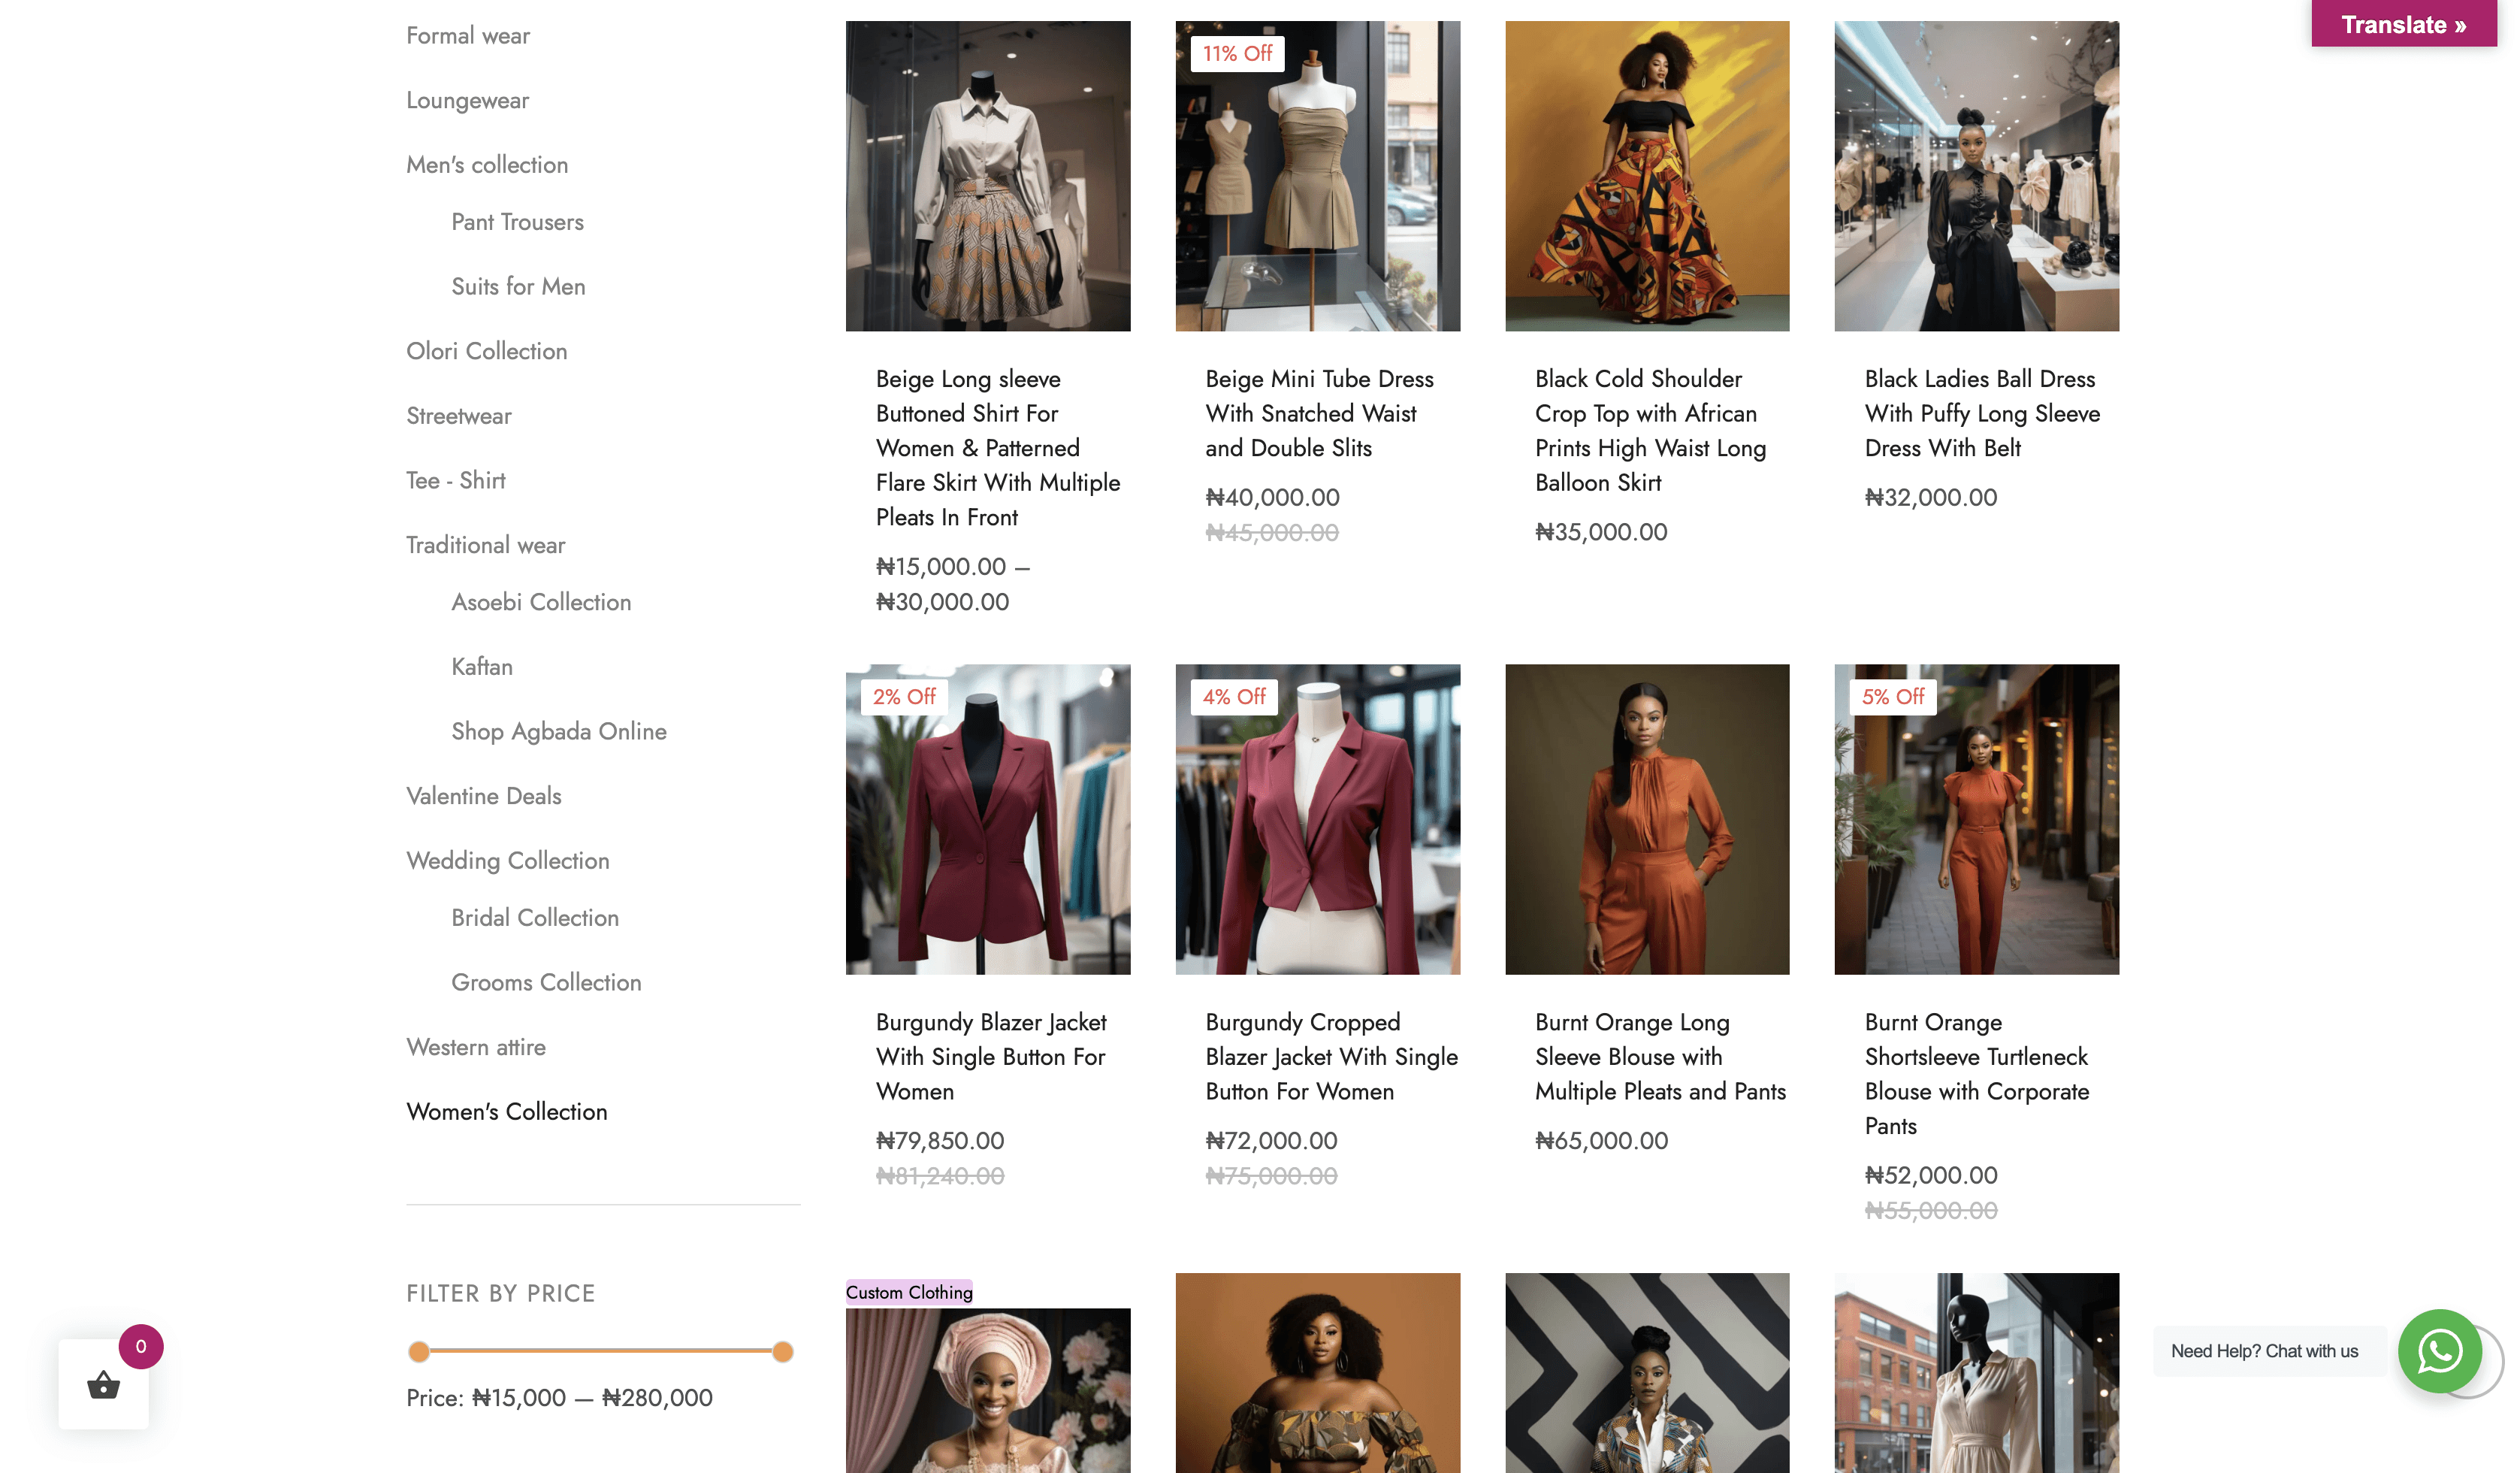Click Need Help? Chat with us
Screen dimensions: 2520x1473
(2264, 1351)
